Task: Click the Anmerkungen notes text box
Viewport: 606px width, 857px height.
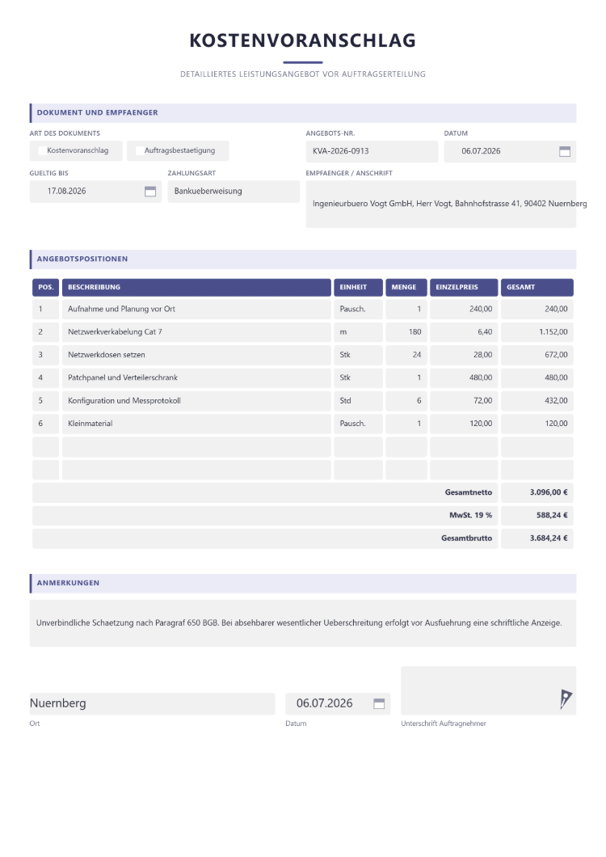Action: coord(303,623)
